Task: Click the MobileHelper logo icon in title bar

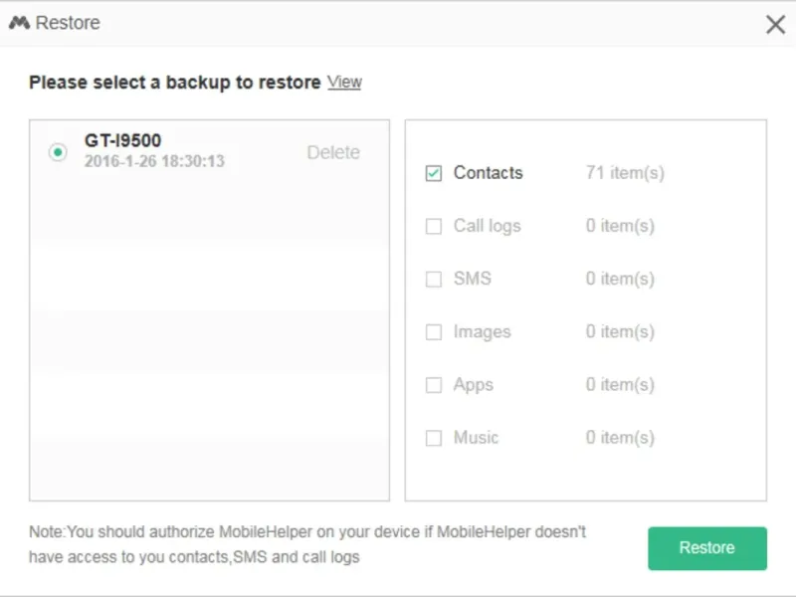Action: click(19, 23)
